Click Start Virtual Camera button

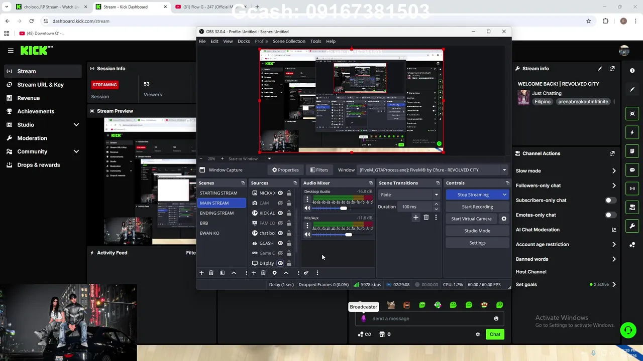471,219
